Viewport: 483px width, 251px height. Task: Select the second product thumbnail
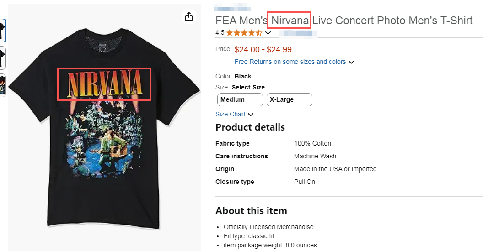point(2,58)
